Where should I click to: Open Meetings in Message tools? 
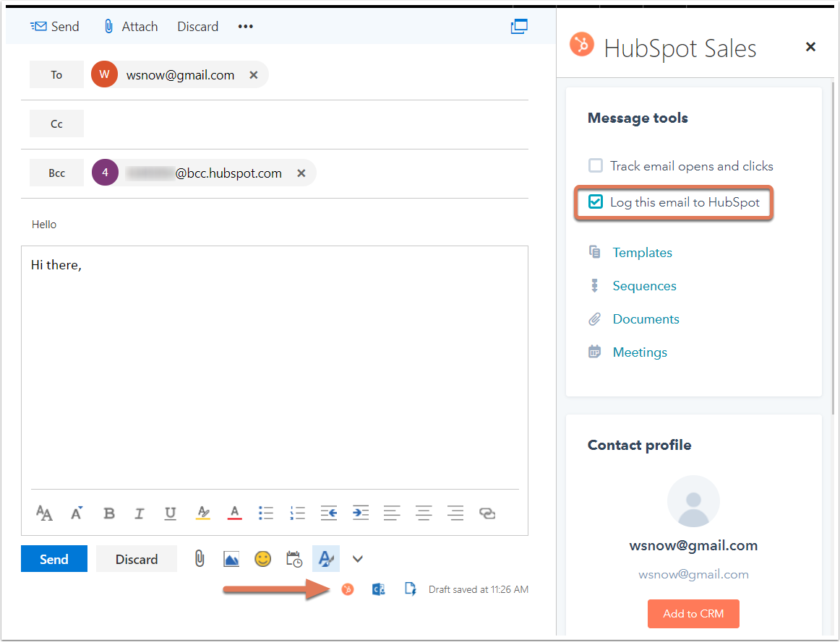point(640,352)
